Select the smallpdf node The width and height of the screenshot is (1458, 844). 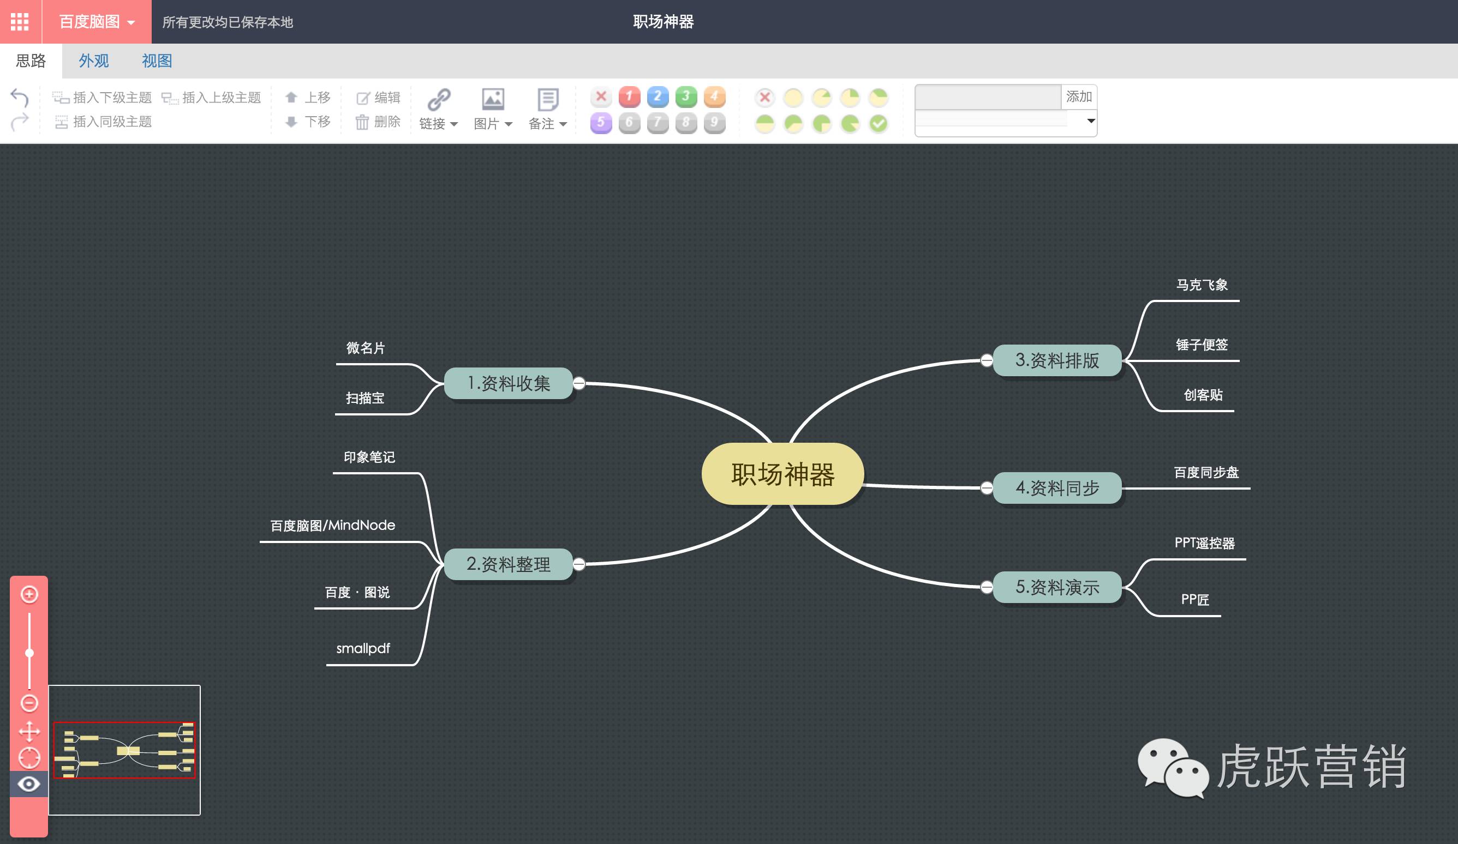363,649
